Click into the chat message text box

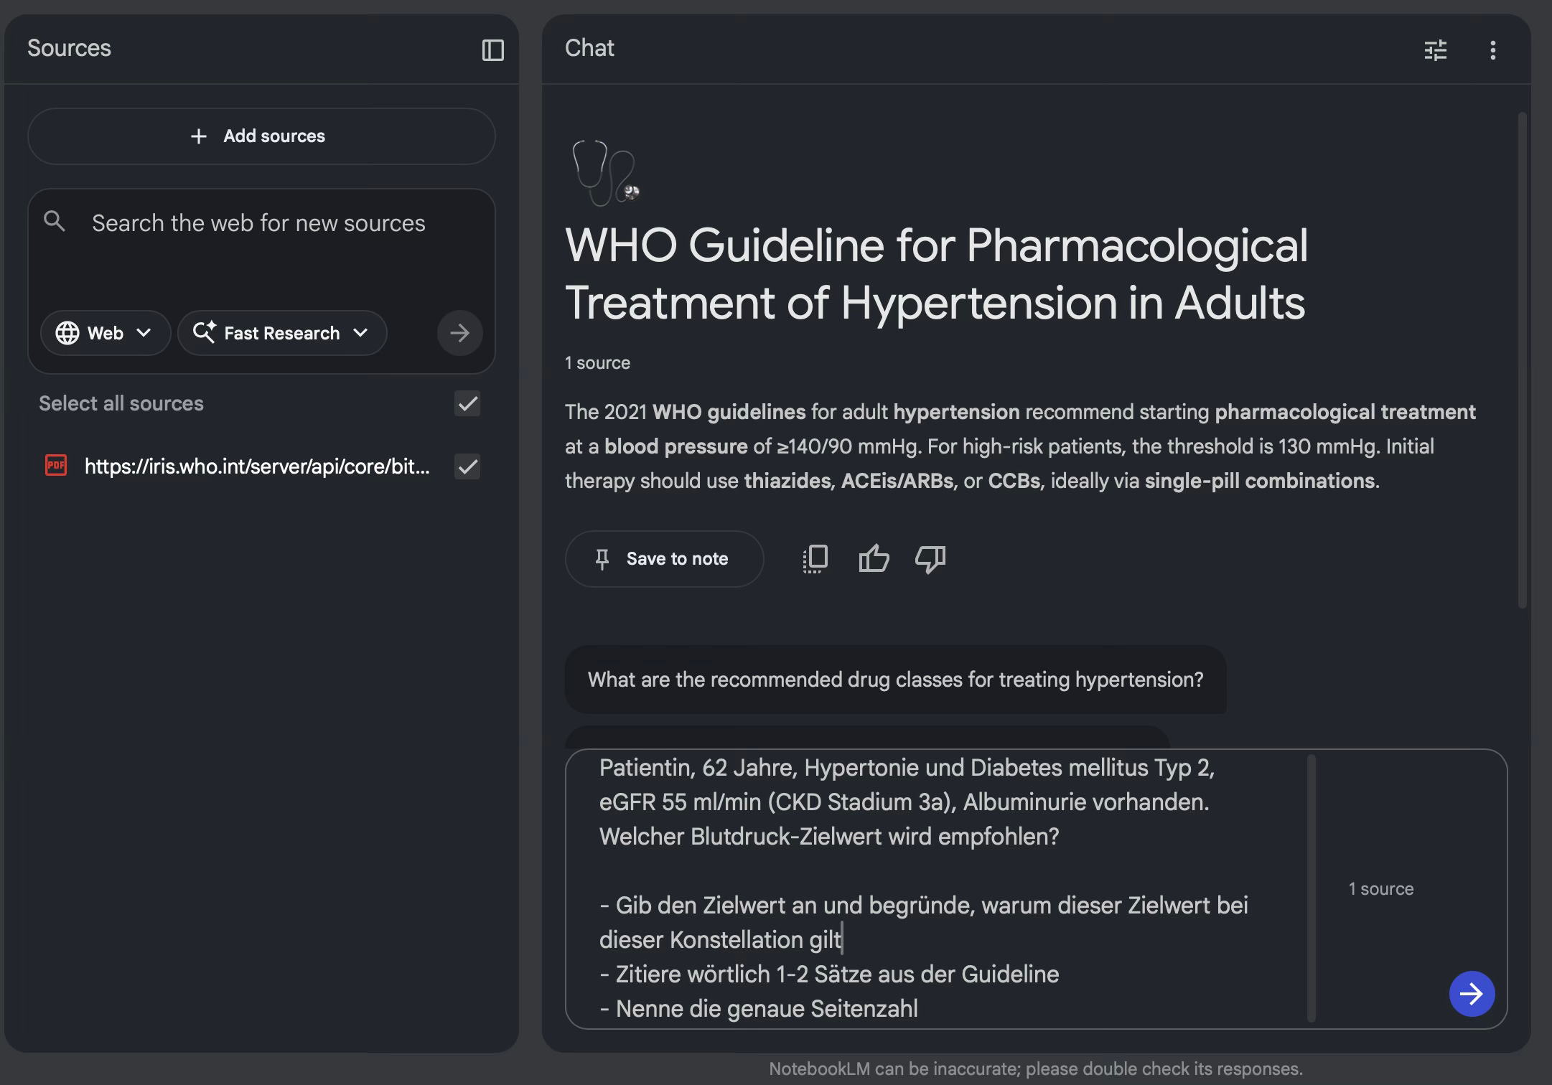pyautogui.click(x=933, y=871)
